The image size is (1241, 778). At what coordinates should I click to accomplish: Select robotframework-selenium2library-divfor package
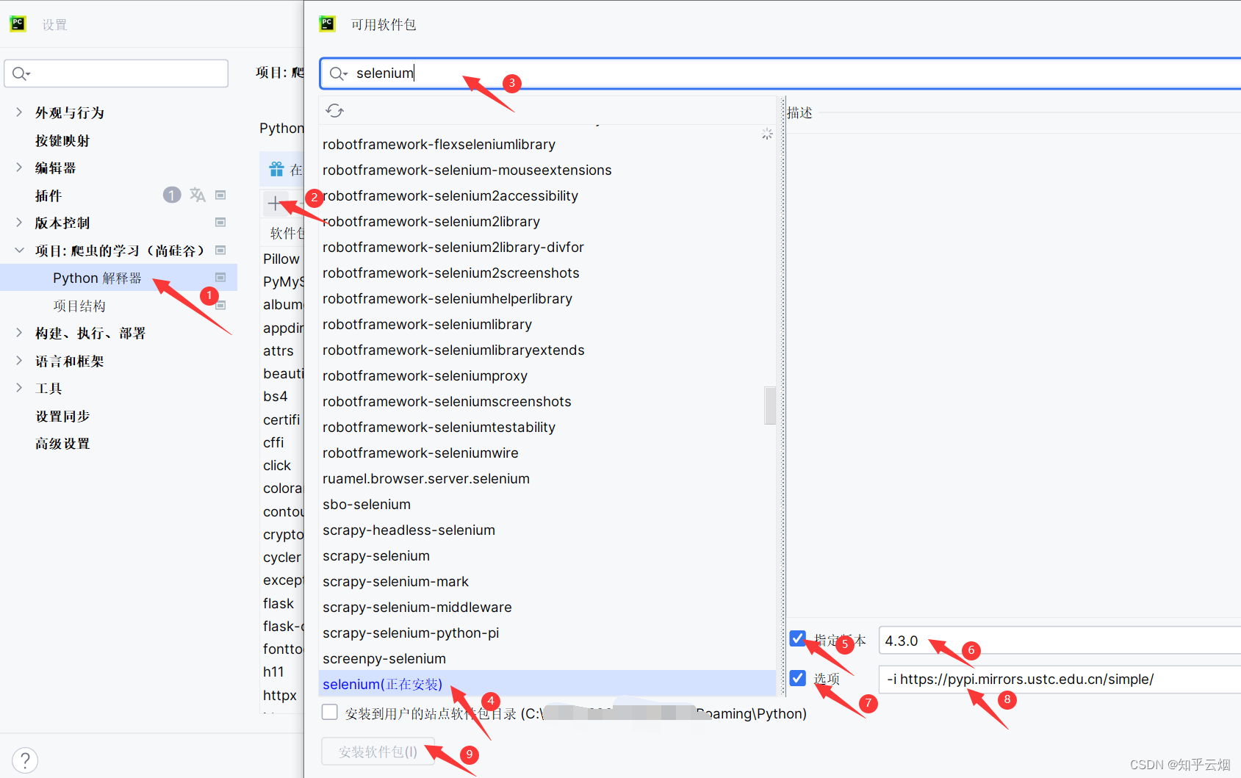pyautogui.click(x=453, y=247)
